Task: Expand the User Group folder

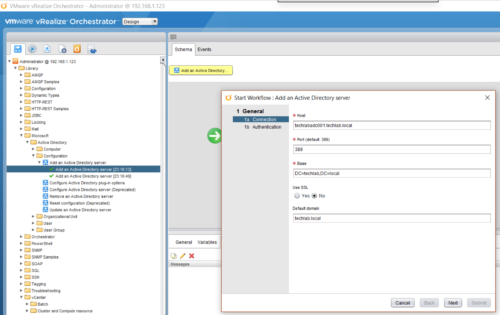Action: pos(33,230)
